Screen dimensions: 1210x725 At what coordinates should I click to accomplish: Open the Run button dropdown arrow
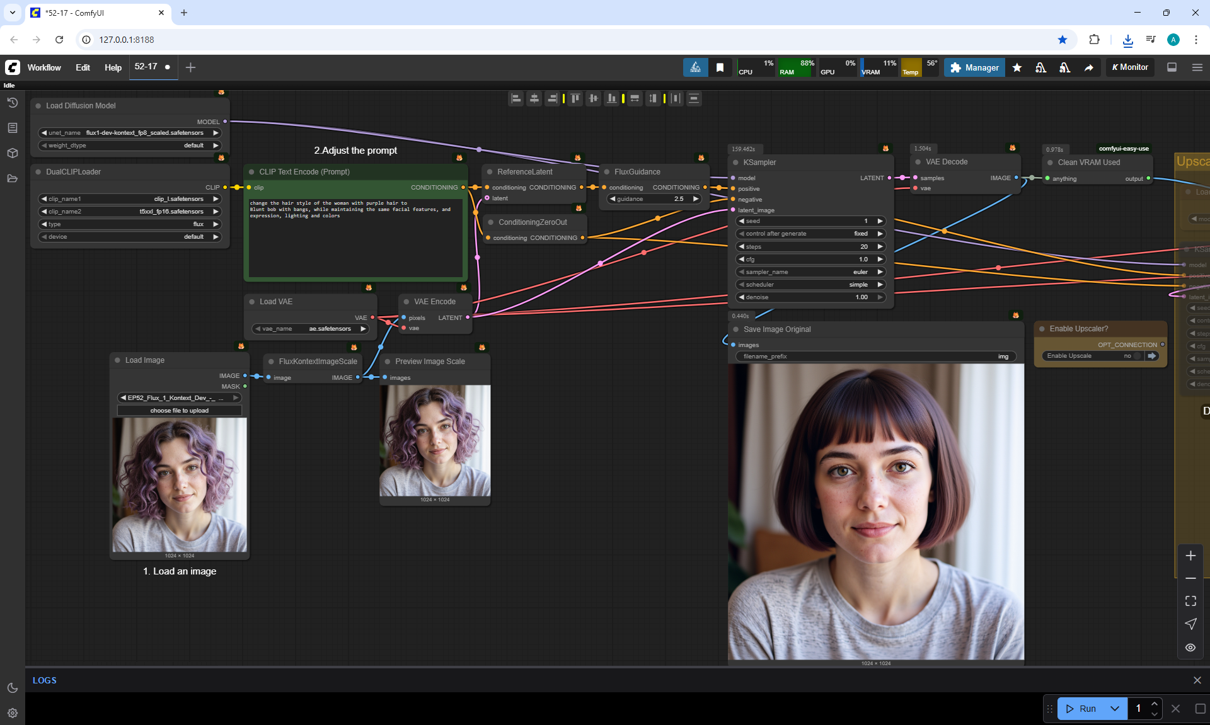coord(1114,709)
